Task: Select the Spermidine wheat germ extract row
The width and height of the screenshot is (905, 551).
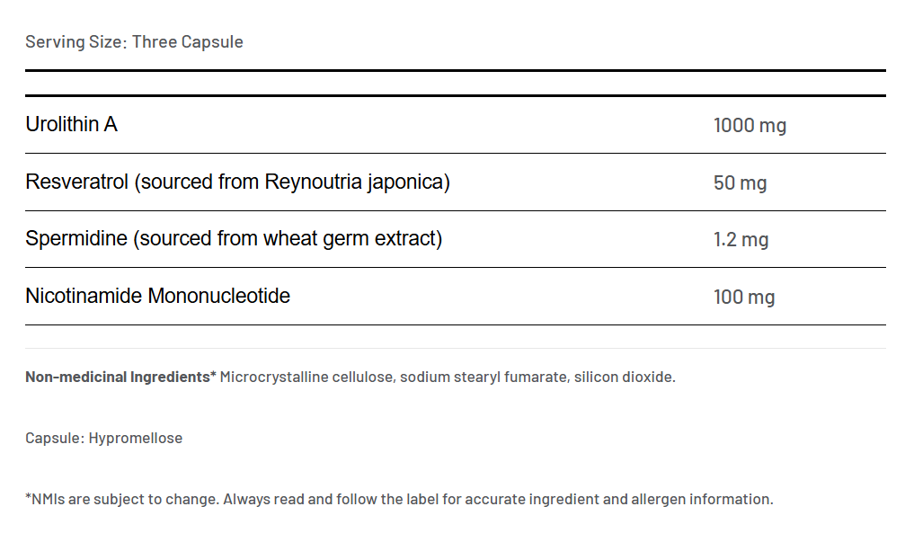Action: (x=234, y=238)
